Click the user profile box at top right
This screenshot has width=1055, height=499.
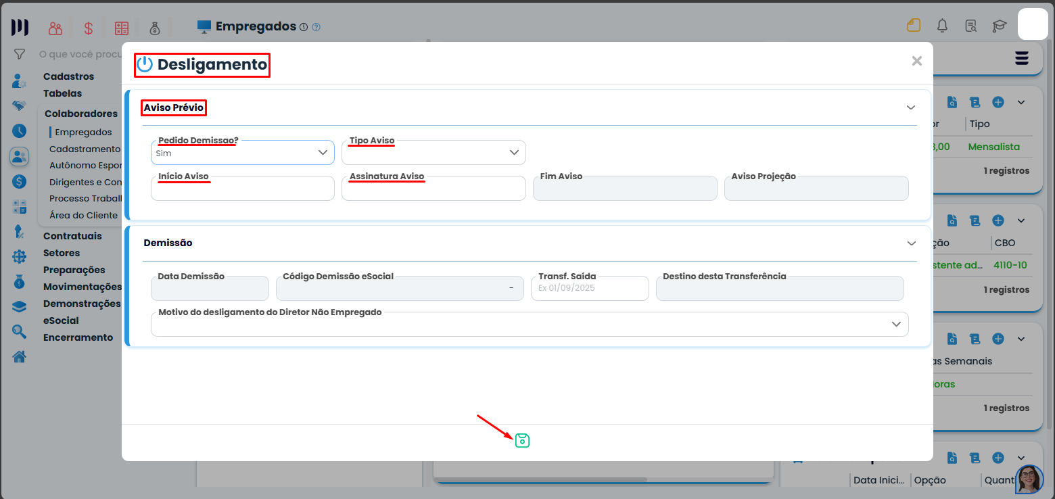tap(1033, 24)
